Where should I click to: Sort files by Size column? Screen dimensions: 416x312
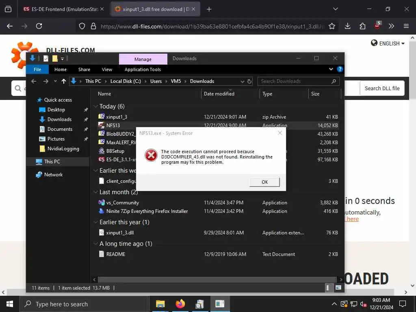pyautogui.click(x=315, y=94)
